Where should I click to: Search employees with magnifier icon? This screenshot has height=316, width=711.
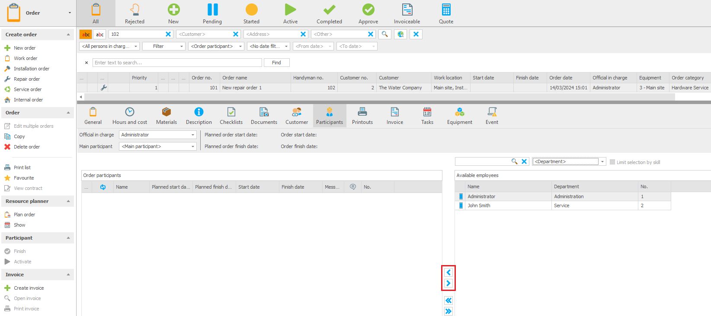click(514, 161)
